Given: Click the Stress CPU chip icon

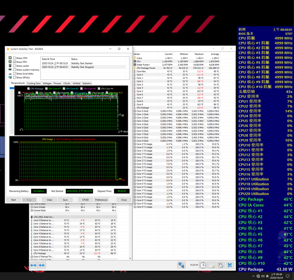Looking at the screenshot, I should 10,58.
